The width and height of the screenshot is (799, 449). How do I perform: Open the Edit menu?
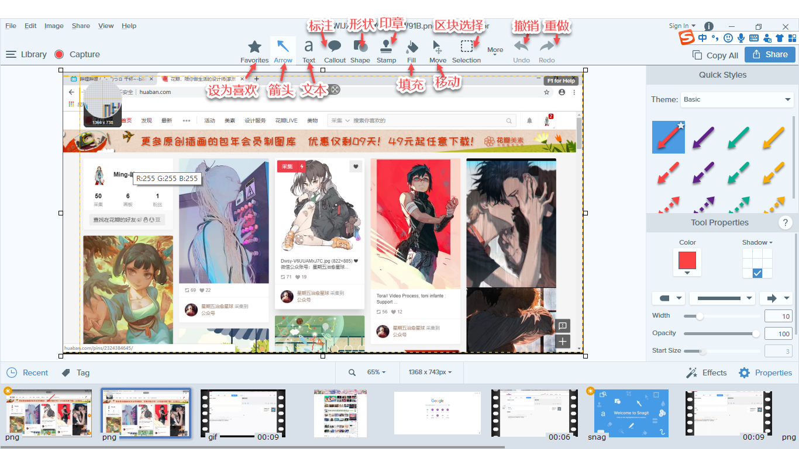point(30,26)
